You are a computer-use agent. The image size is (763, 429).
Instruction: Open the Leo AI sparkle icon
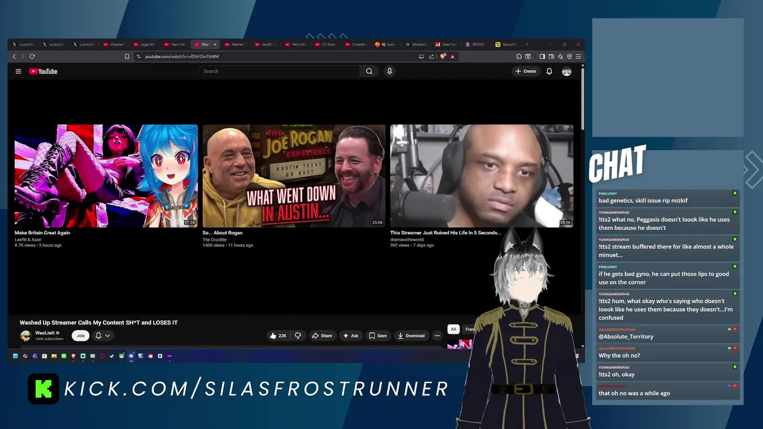coord(560,57)
